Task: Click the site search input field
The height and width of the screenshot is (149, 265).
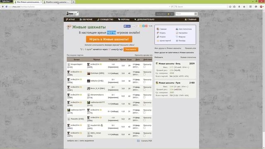Action: [x=185, y=14]
